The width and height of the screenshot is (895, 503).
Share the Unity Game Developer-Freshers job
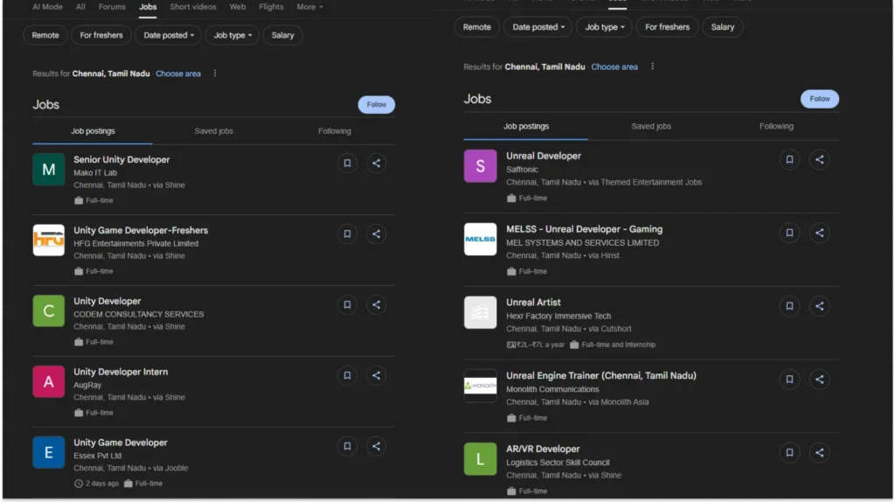(376, 234)
